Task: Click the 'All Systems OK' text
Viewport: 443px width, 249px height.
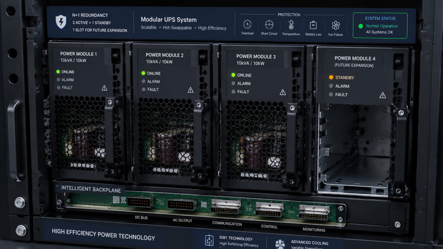Action: [x=379, y=32]
